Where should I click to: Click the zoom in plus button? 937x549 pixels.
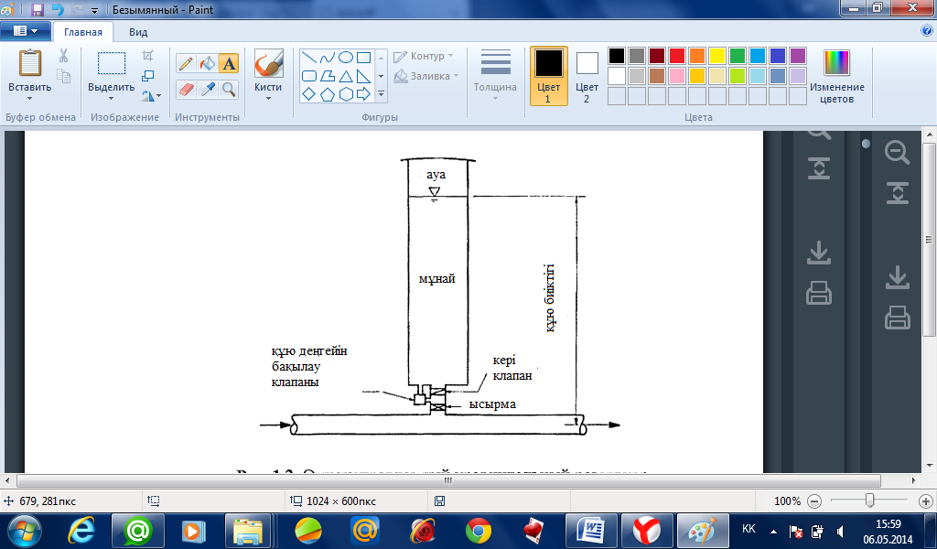click(926, 501)
